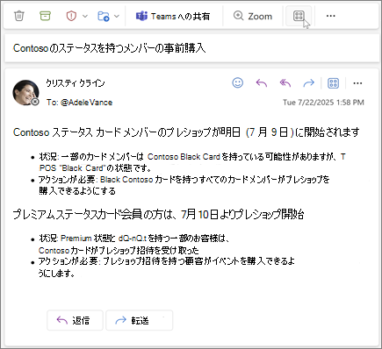Screen dimensions: 382x349
Task: Open Apps icon in the message header
Action: pos(333,83)
